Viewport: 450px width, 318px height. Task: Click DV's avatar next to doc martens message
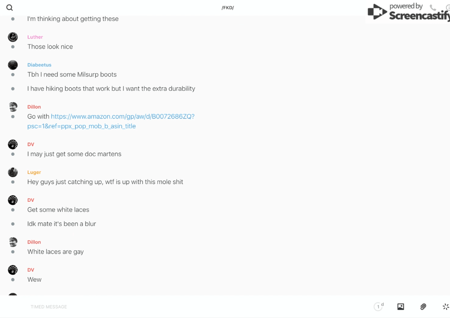tap(13, 144)
